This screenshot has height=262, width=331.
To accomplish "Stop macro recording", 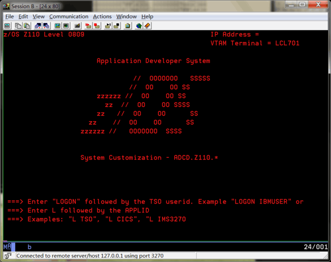I will click(97, 26).
